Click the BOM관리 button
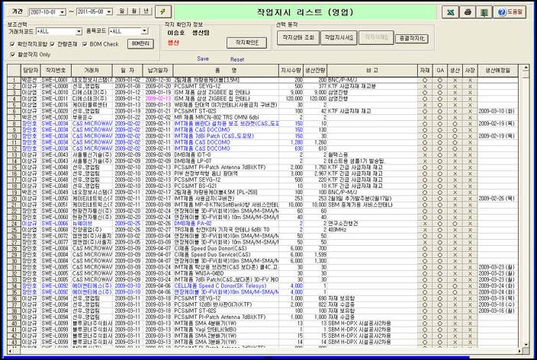The image size is (537, 360). (x=140, y=43)
